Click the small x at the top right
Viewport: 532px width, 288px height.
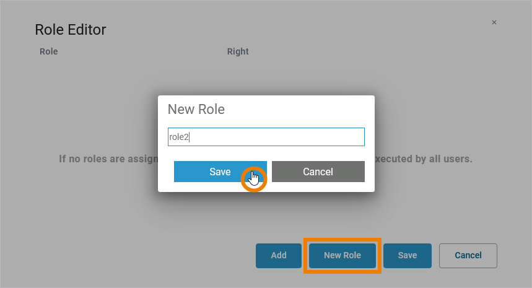[x=494, y=22]
